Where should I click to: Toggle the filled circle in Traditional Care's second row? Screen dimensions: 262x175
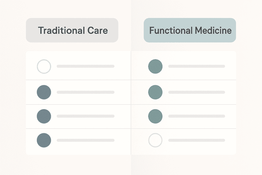point(44,92)
